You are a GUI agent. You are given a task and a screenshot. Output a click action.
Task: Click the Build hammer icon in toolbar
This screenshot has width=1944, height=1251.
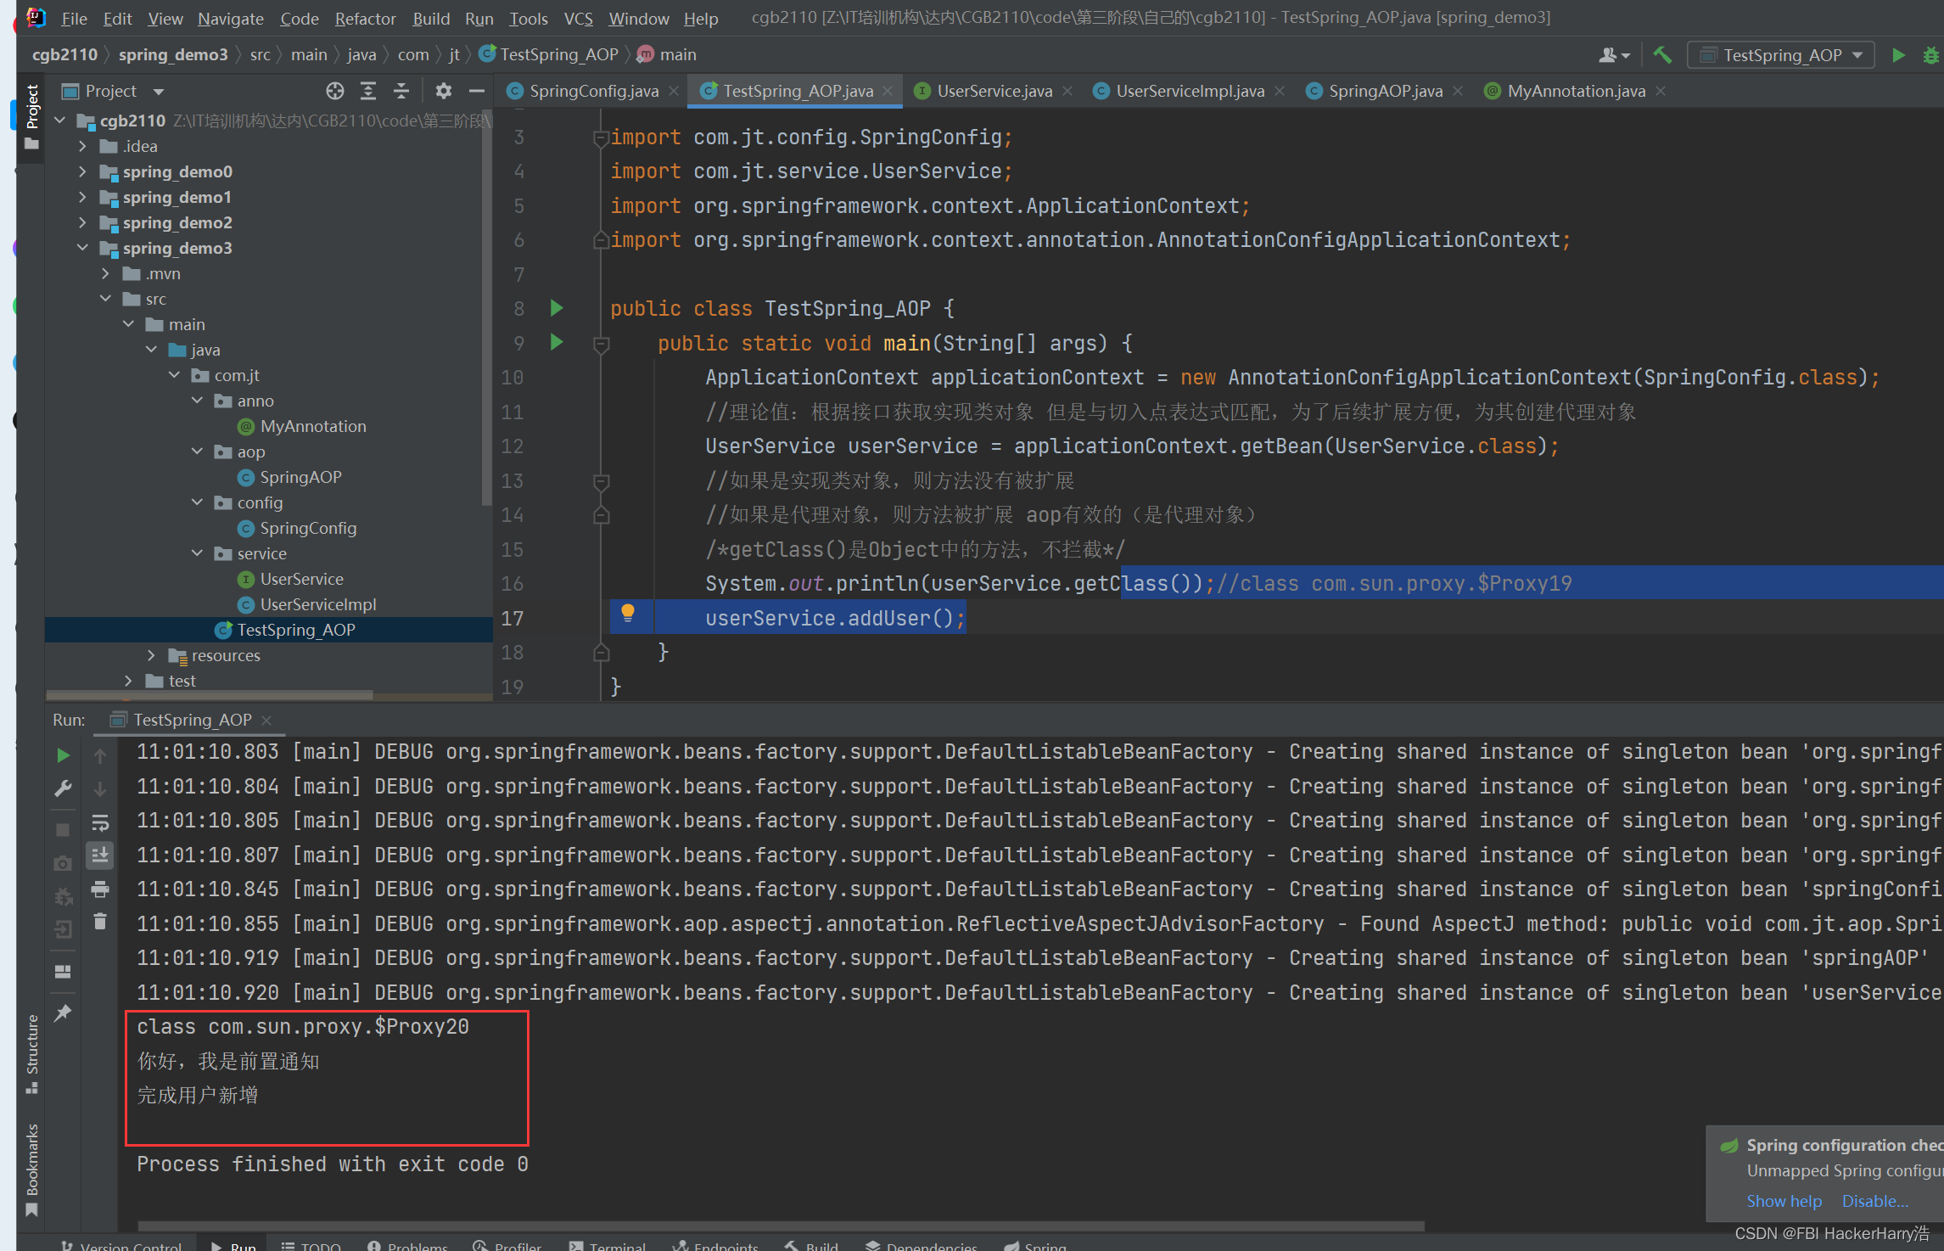click(x=1661, y=55)
